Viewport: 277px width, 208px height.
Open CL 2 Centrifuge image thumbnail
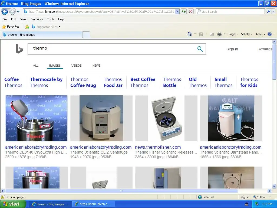(101, 118)
